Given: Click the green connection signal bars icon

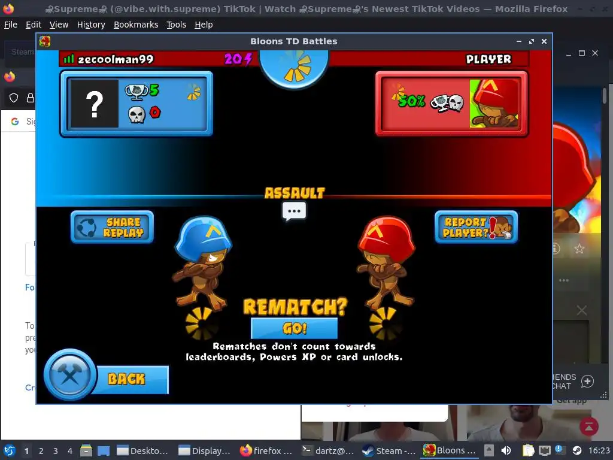Looking at the screenshot, I should (69, 59).
